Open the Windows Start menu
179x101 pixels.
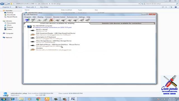(x=4, y=99)
